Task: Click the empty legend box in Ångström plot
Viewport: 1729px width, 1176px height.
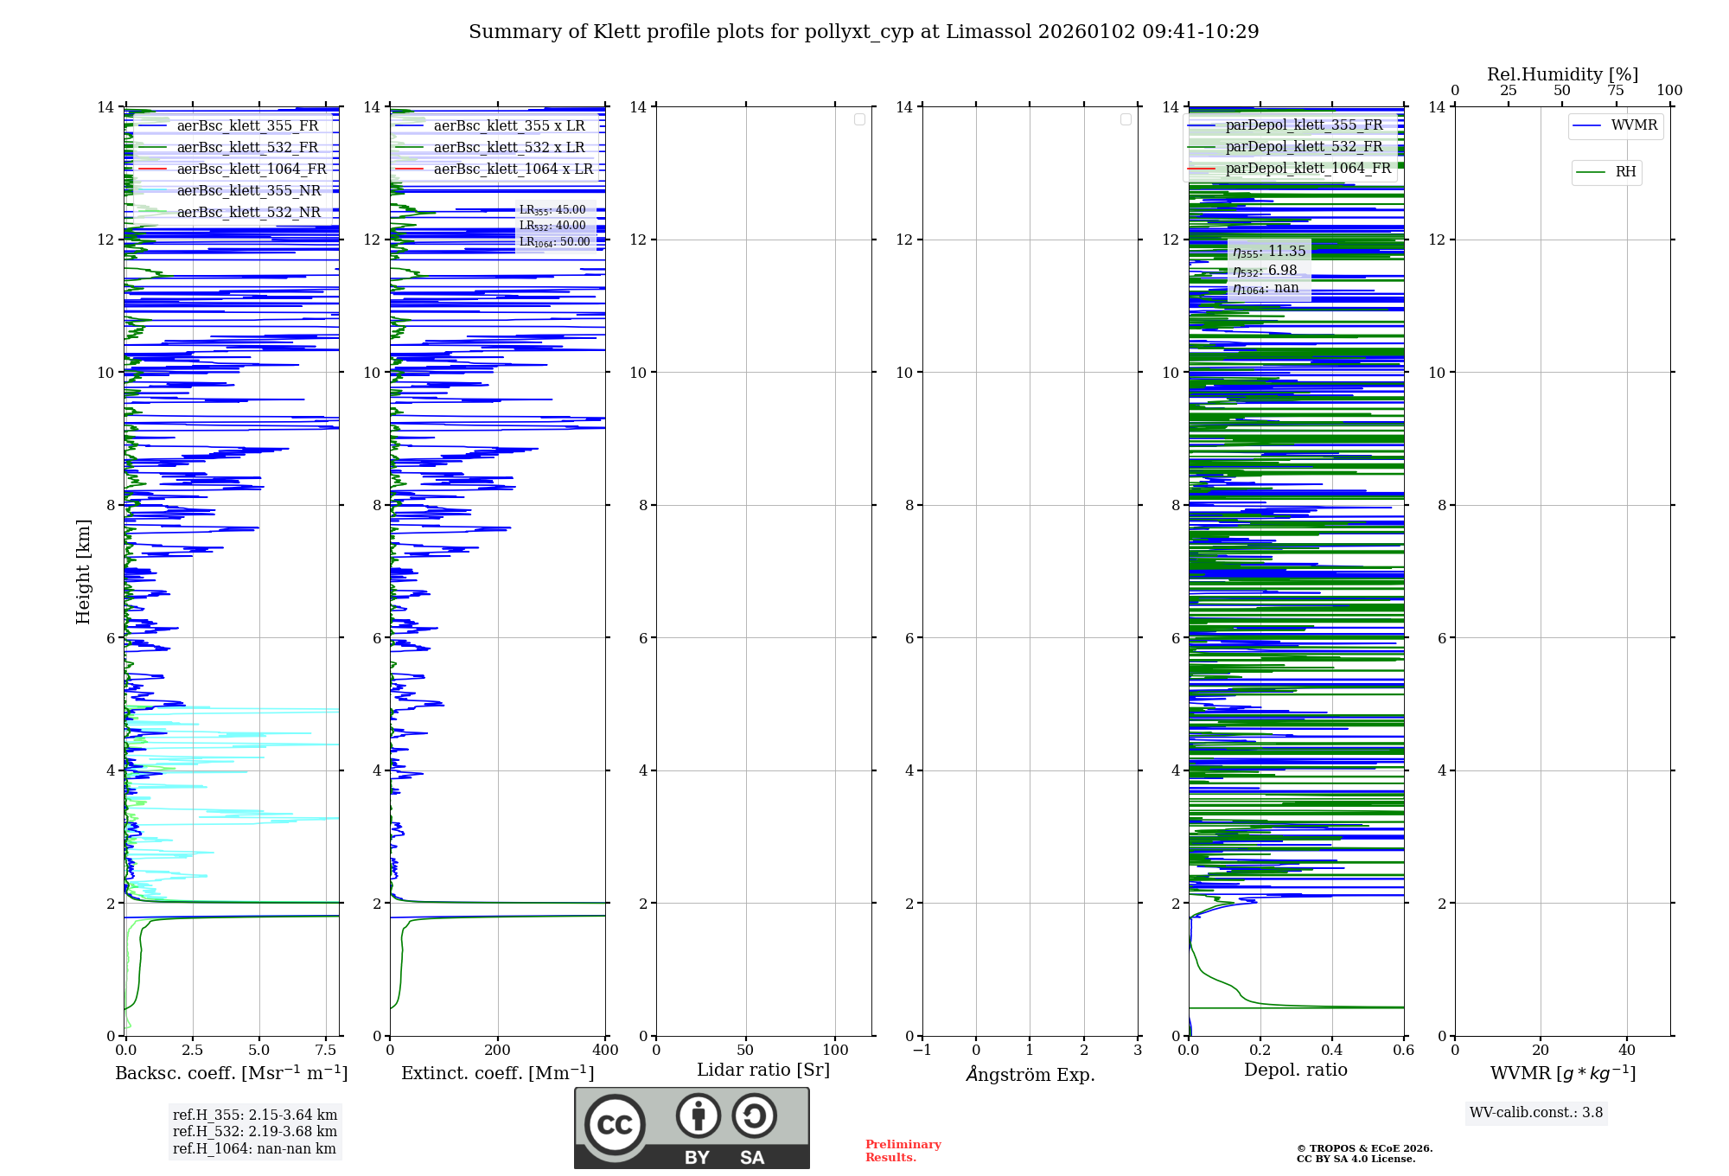Action: (x=1126, y=119)
